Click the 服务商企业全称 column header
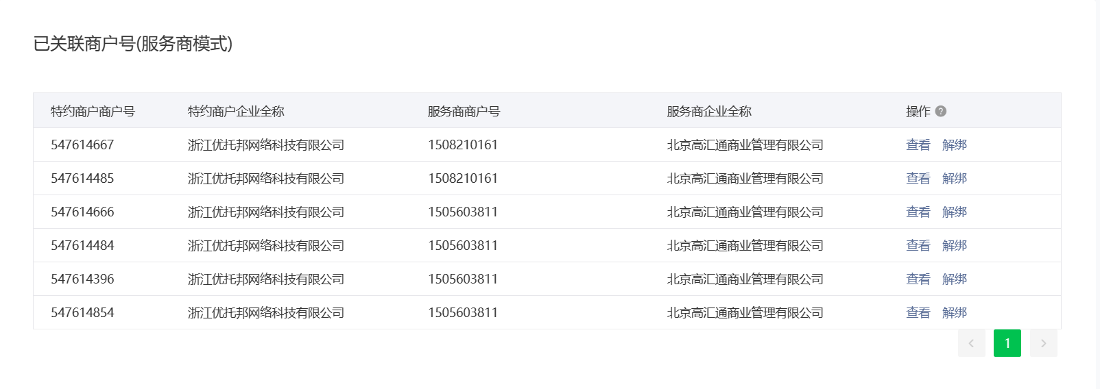The image size is (1100, 389). [x=709, y=111]
